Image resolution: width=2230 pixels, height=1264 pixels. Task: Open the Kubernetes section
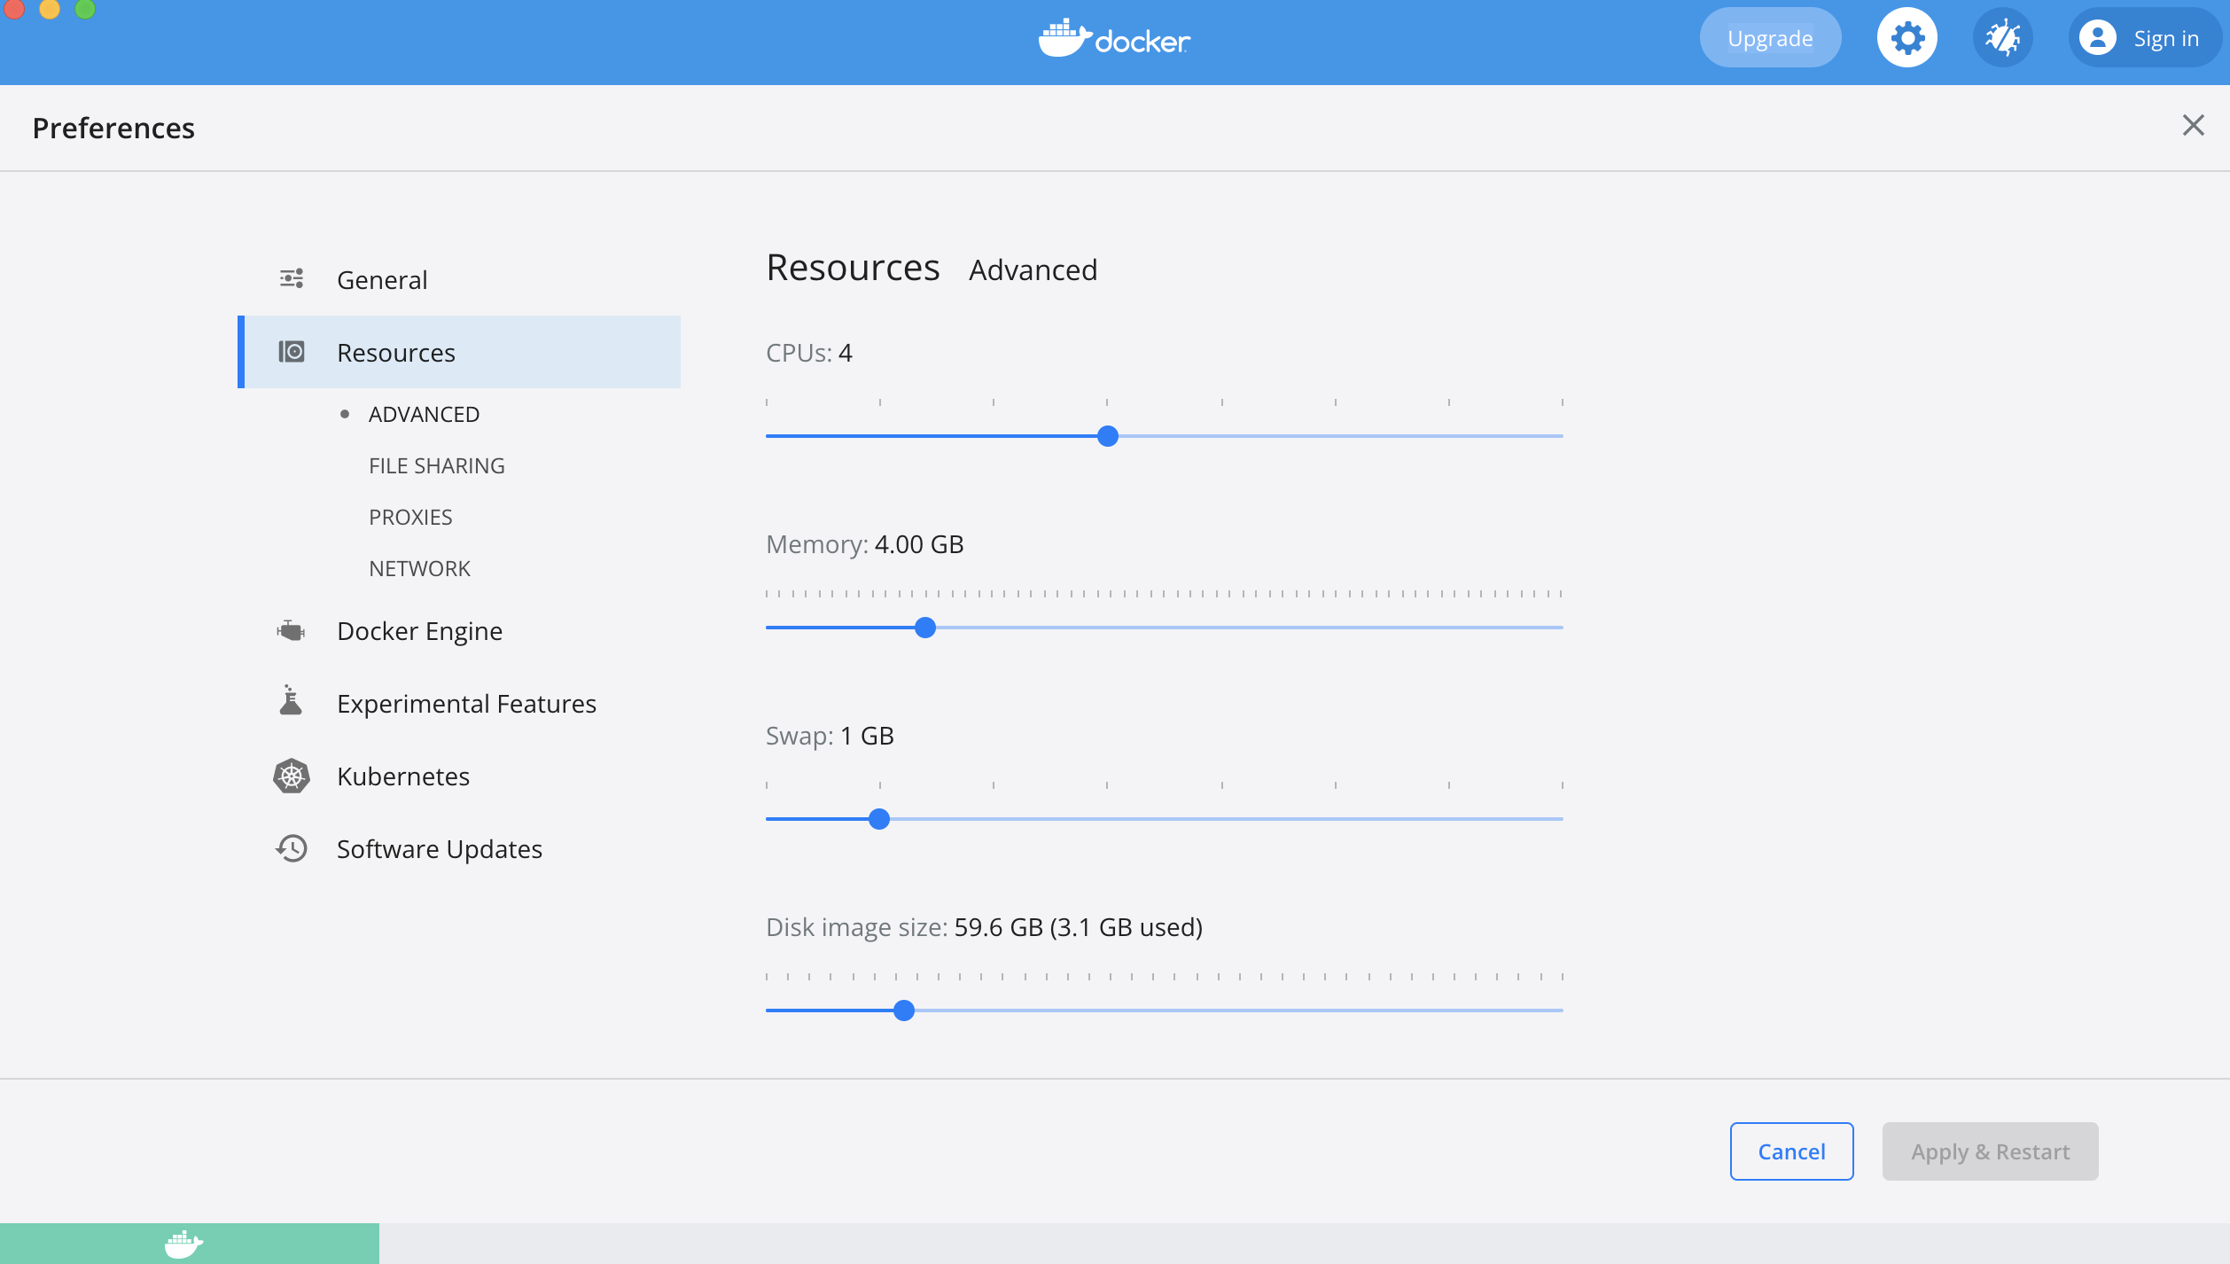coord(459,776)
